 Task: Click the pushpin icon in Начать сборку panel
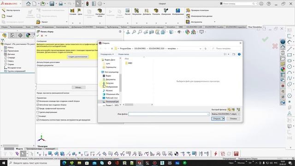click(x=46, y=36)
